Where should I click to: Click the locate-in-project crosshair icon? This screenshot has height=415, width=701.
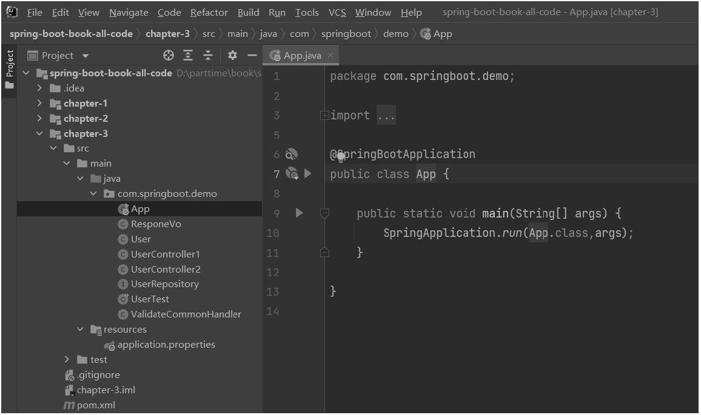(x=169, y=55)
